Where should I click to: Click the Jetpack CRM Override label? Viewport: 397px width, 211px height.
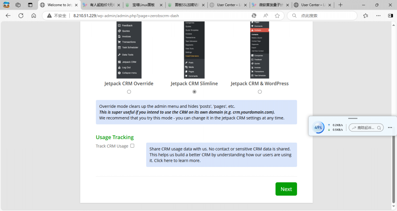click(x=129, y=83)
